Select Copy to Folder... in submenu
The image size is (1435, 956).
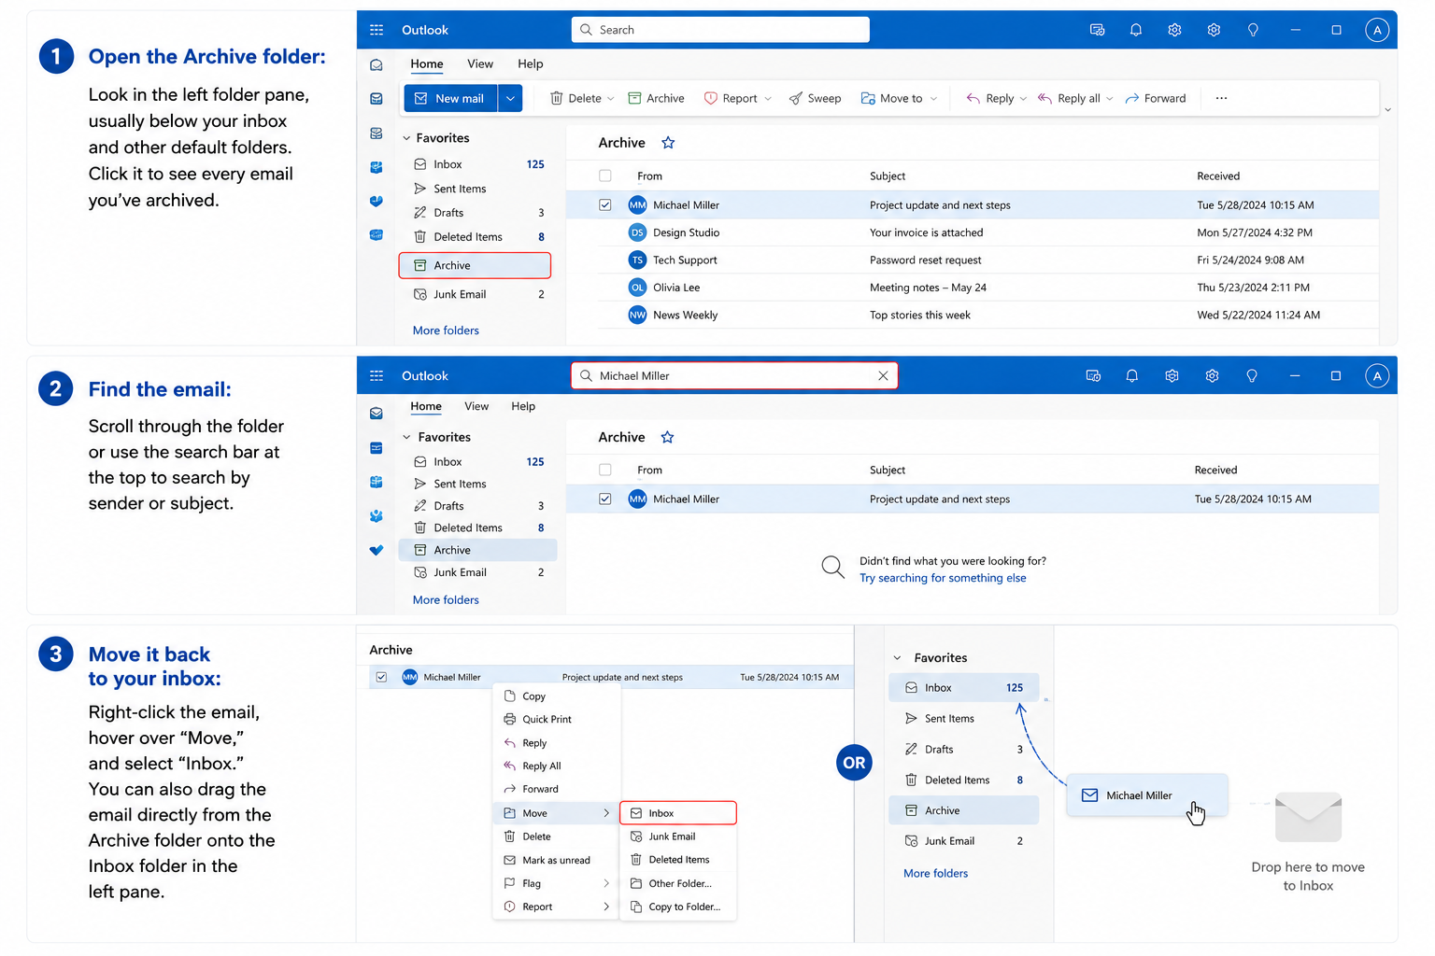click(678, 907)
